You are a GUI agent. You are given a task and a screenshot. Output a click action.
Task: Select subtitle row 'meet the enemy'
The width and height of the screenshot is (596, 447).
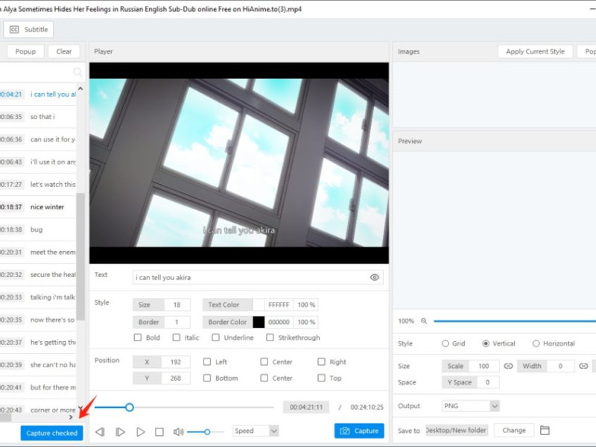coord(38,252)
